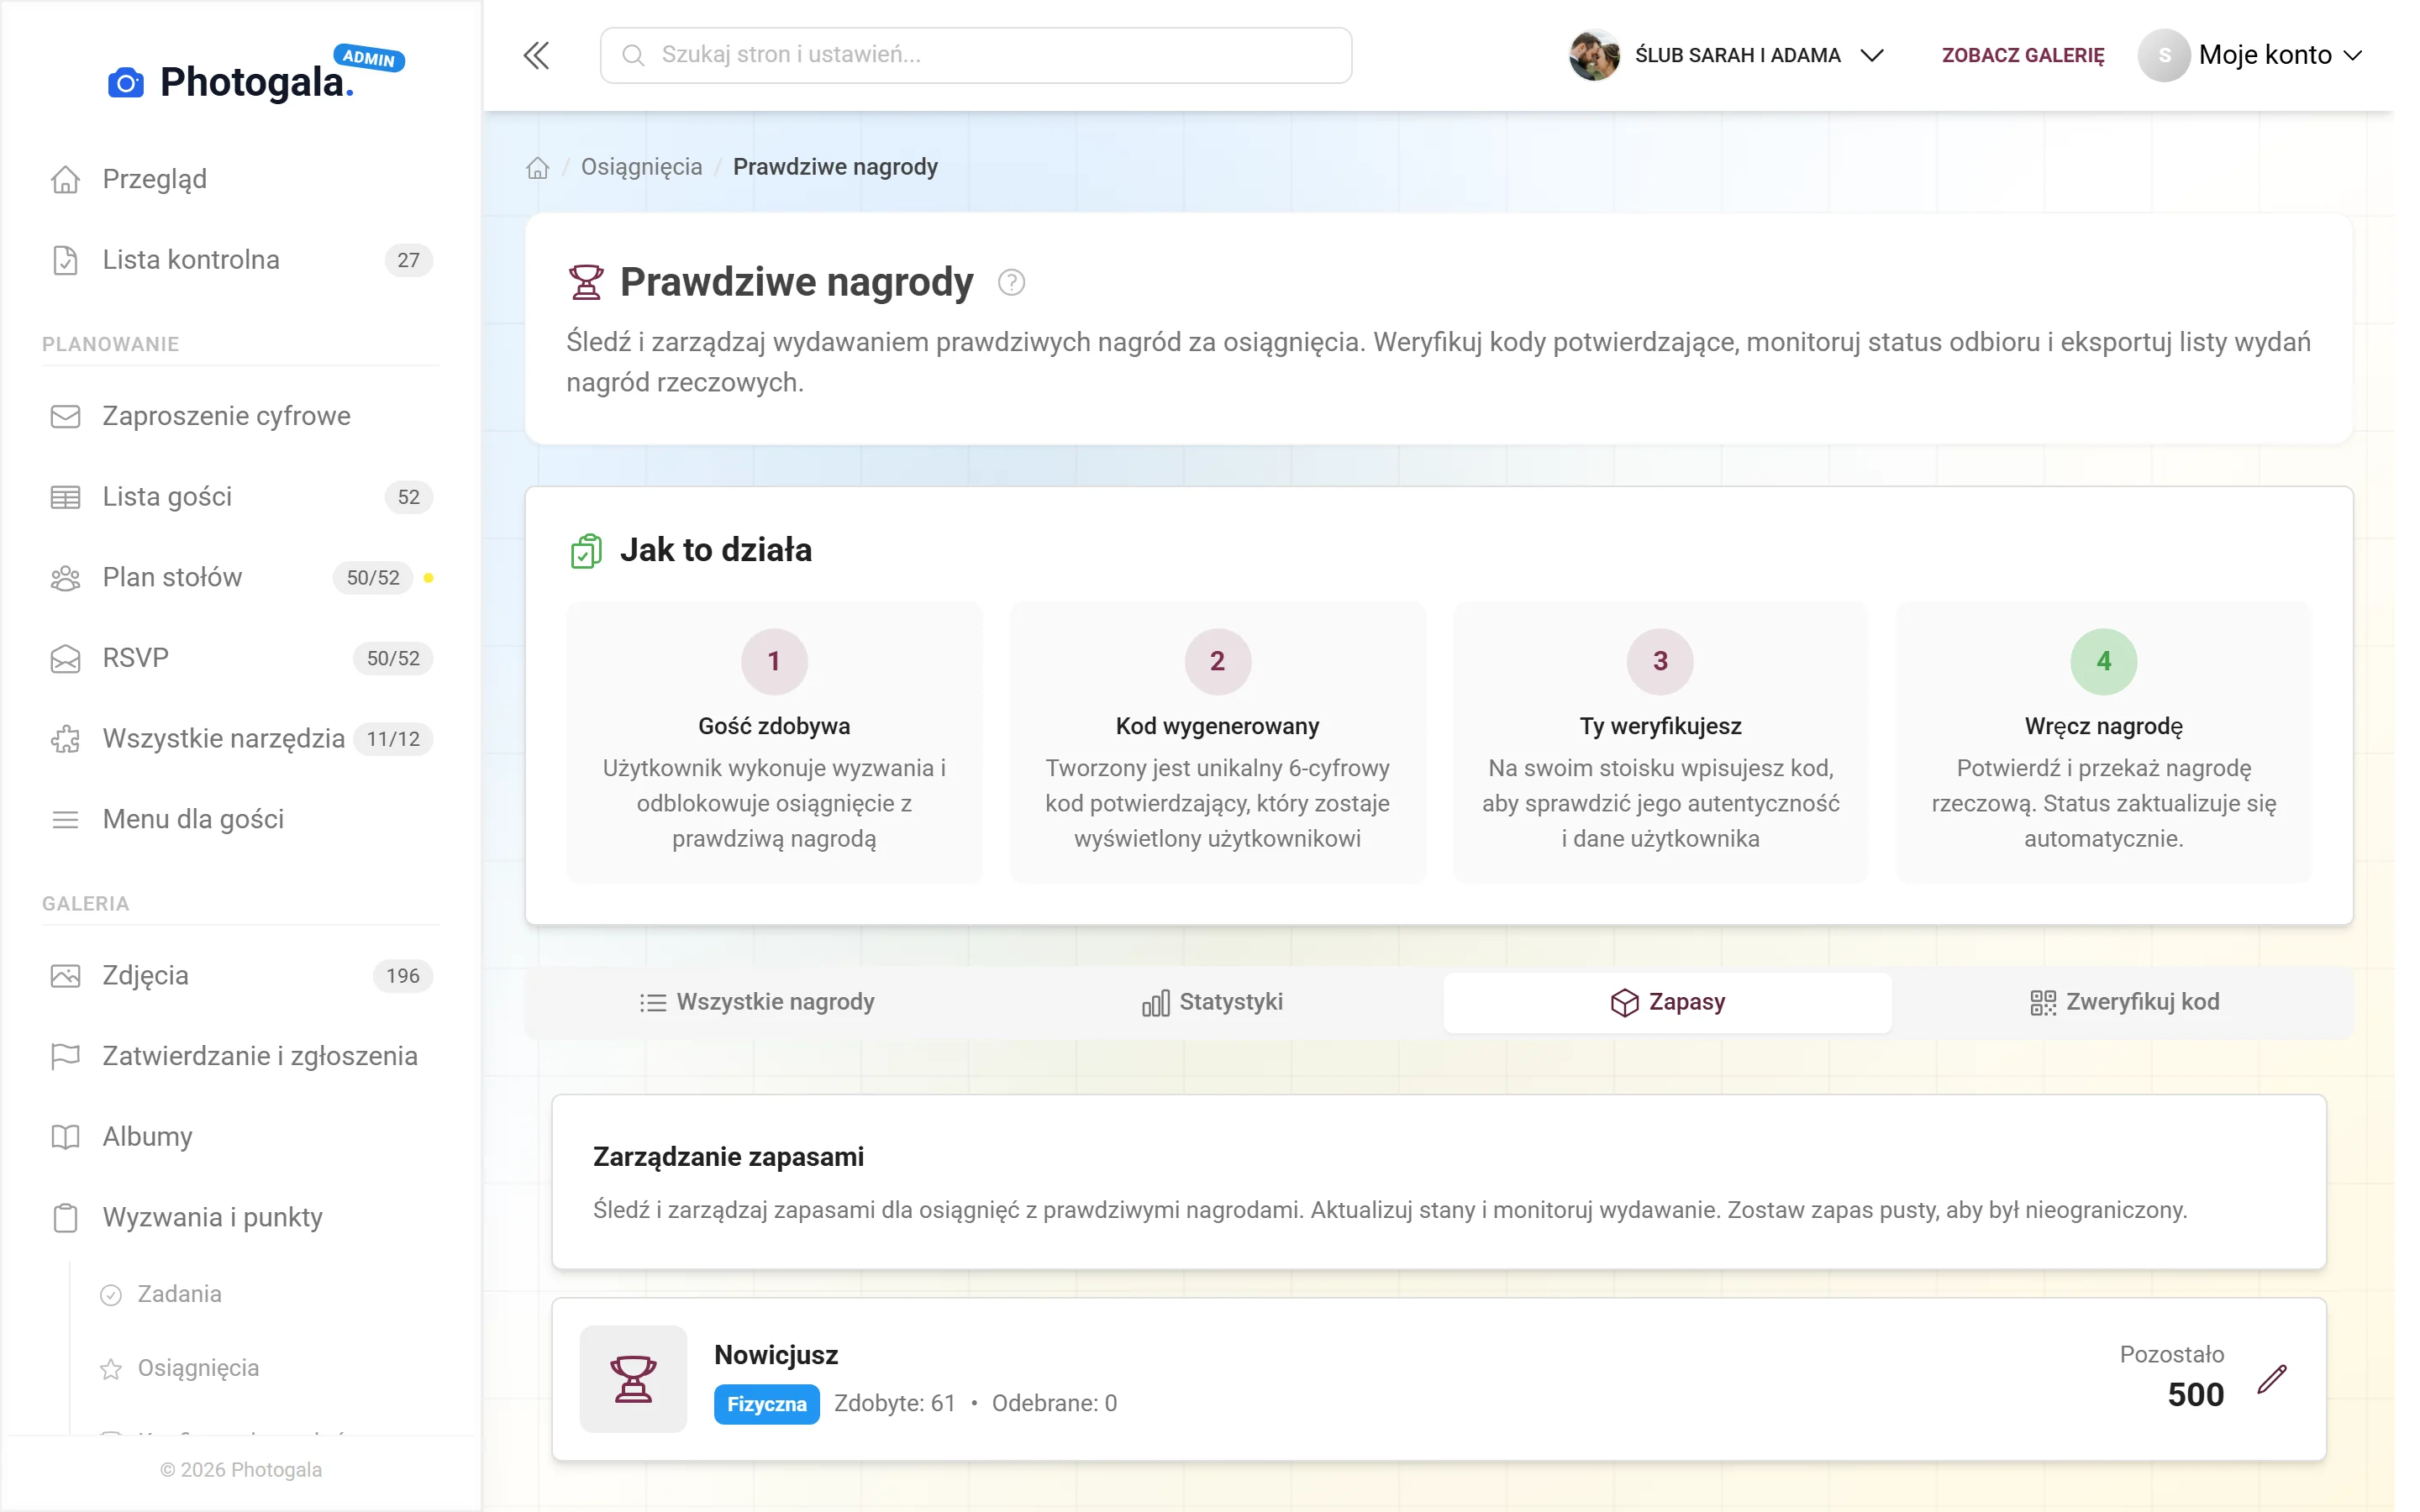Click Zobacz galerię link
2420x1512 pixels.
coord(2022,55)
